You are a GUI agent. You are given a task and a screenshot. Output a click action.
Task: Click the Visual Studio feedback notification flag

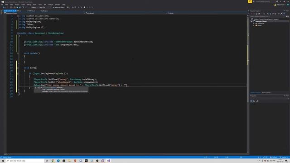click(x=250, y=1)
